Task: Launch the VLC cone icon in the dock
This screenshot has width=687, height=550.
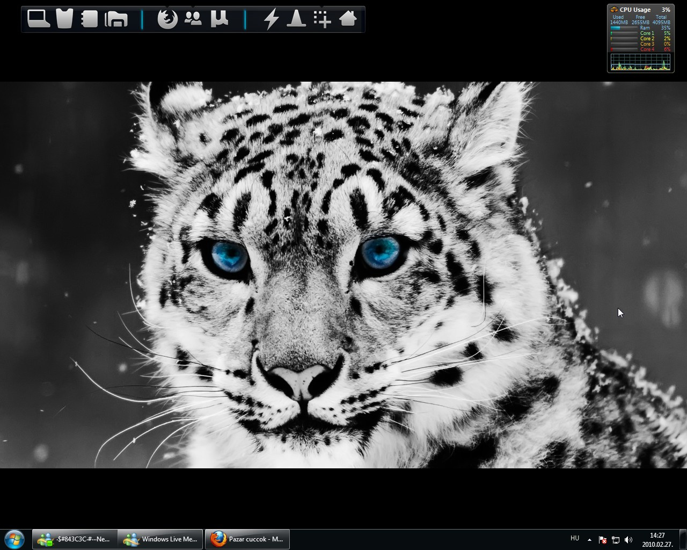Action: (x=296, y=19)
